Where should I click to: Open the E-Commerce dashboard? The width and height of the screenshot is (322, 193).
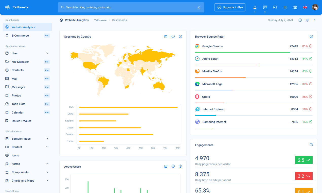click(27, 36)
